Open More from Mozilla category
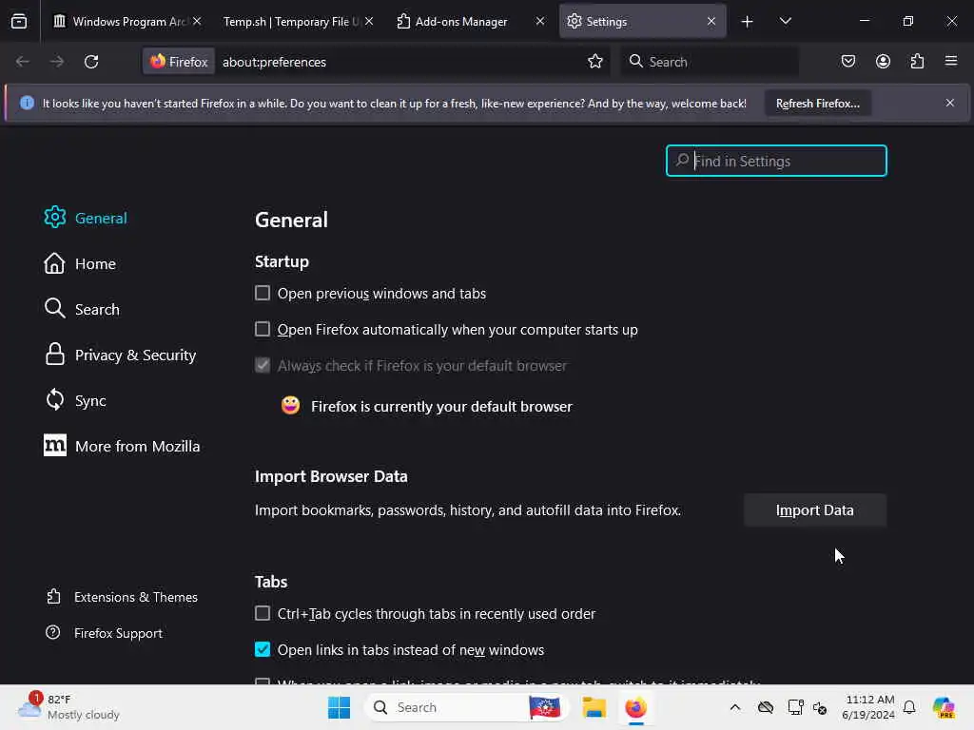This screenshot has height=730, width=974. [123, 447]
